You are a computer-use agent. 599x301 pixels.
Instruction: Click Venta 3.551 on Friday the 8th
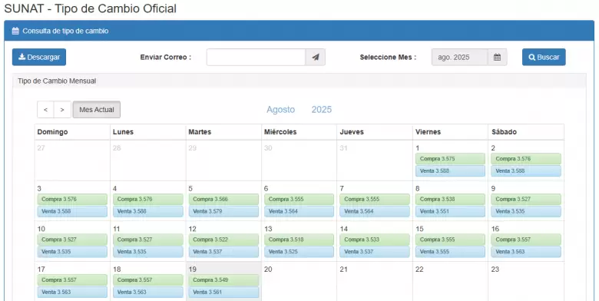click(450, 211)
